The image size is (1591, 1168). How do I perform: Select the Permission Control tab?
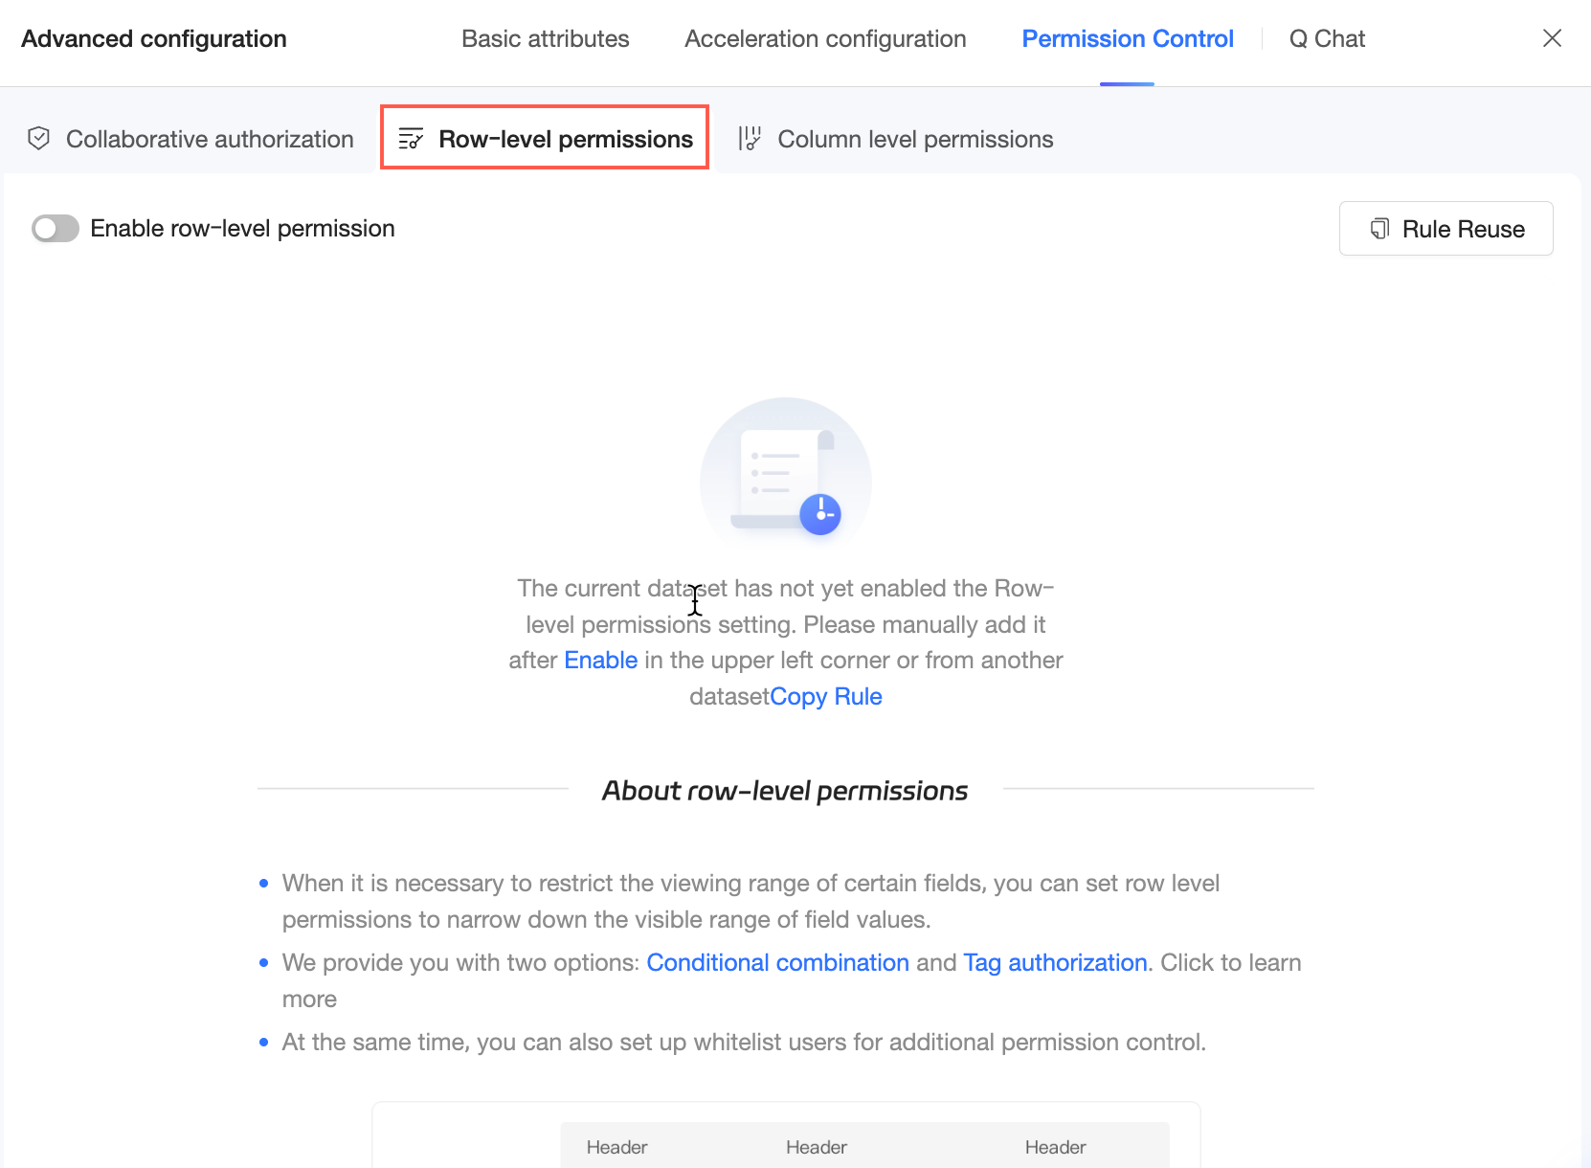[1128, 39]
